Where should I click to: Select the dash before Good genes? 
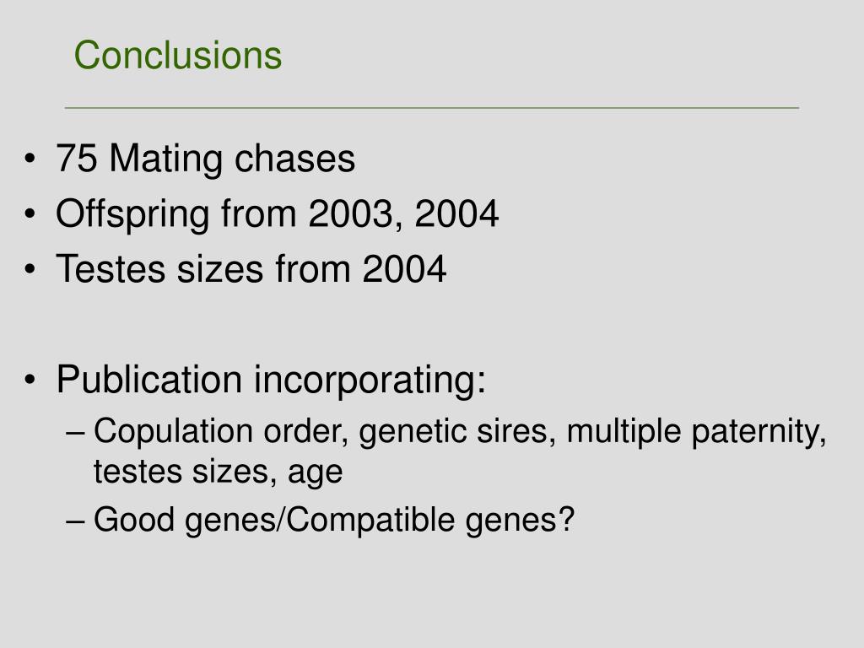tap(75, 521)
